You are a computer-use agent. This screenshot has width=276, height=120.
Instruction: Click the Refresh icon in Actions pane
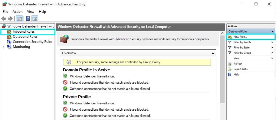(x=230, y=64)
